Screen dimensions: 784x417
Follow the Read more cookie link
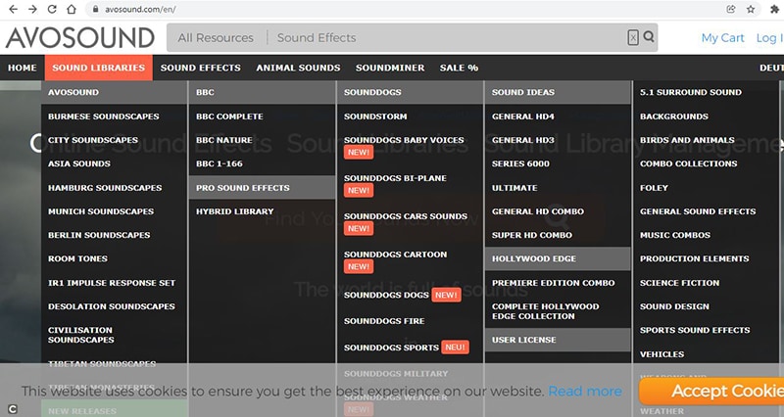coord(585,391)
